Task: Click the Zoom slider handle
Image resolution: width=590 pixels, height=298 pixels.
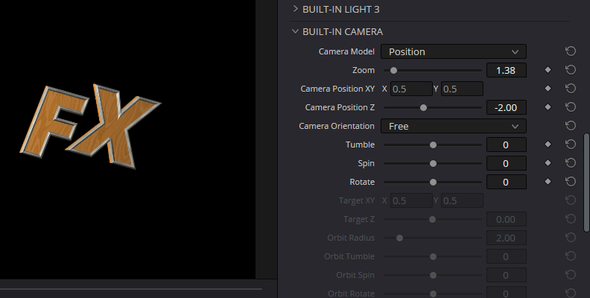Action: click(x=393, y=70)
